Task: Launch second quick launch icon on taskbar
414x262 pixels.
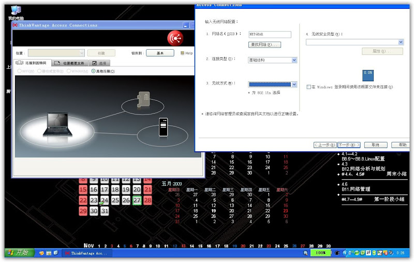Action: point(49,253)
